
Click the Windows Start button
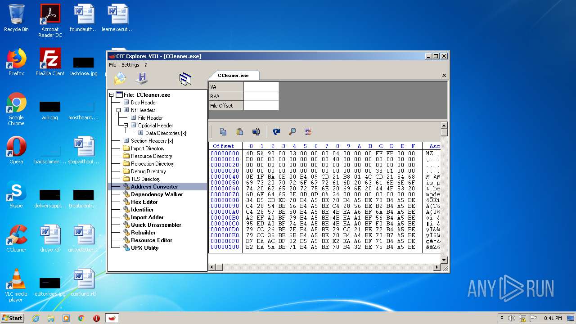pos(12,318)
